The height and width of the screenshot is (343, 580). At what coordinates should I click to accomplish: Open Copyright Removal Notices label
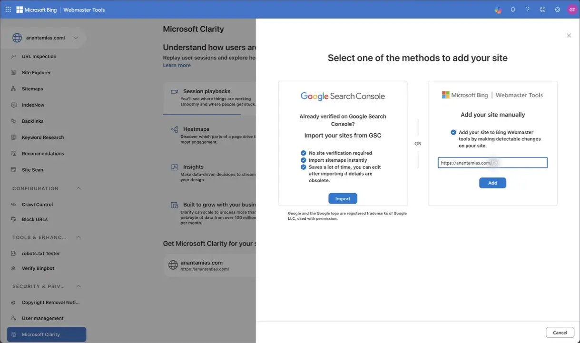(x=51, y=302)
